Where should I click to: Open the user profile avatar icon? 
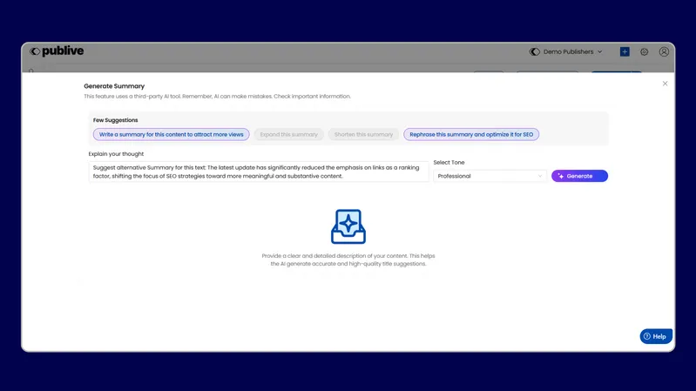pyautogui.click(x=664, y=51)
